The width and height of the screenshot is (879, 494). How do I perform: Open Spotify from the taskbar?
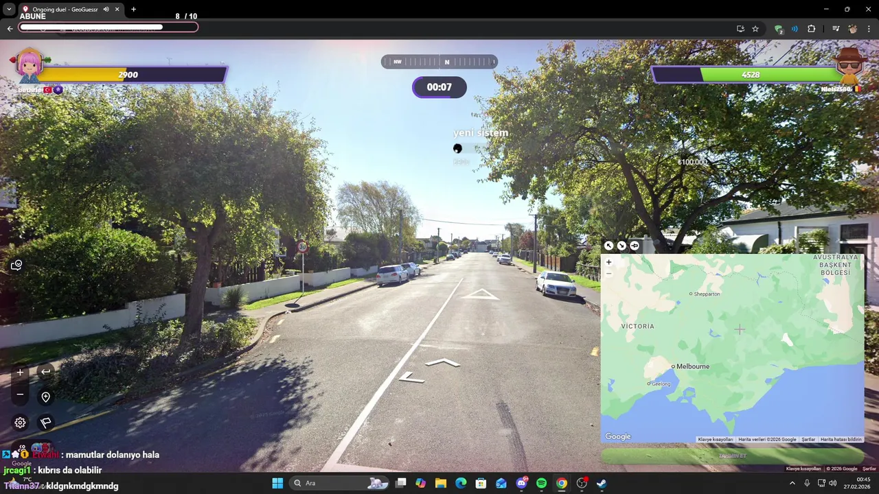[x=541, y=483]
